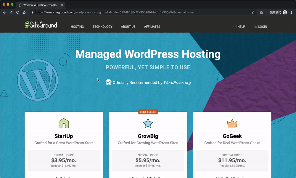Open HELP link in header
This screenshot has height=178, width=296.
click(239, 27)
